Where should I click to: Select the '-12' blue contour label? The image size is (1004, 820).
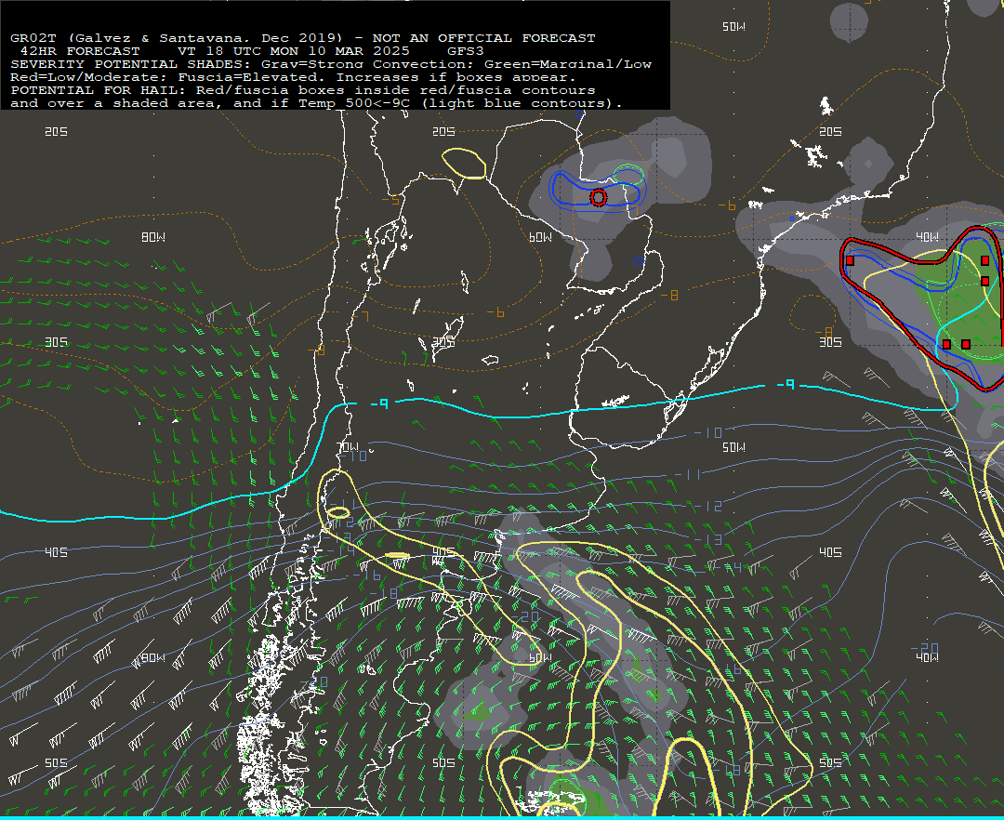pyautogui.click(x=708, y=507)
